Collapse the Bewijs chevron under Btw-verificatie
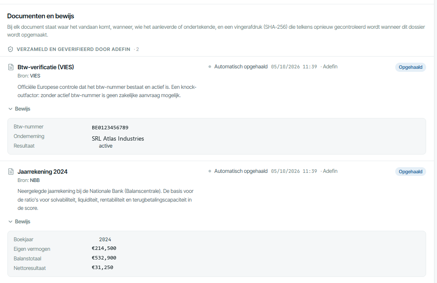The image size is (437, 283). 10,109
